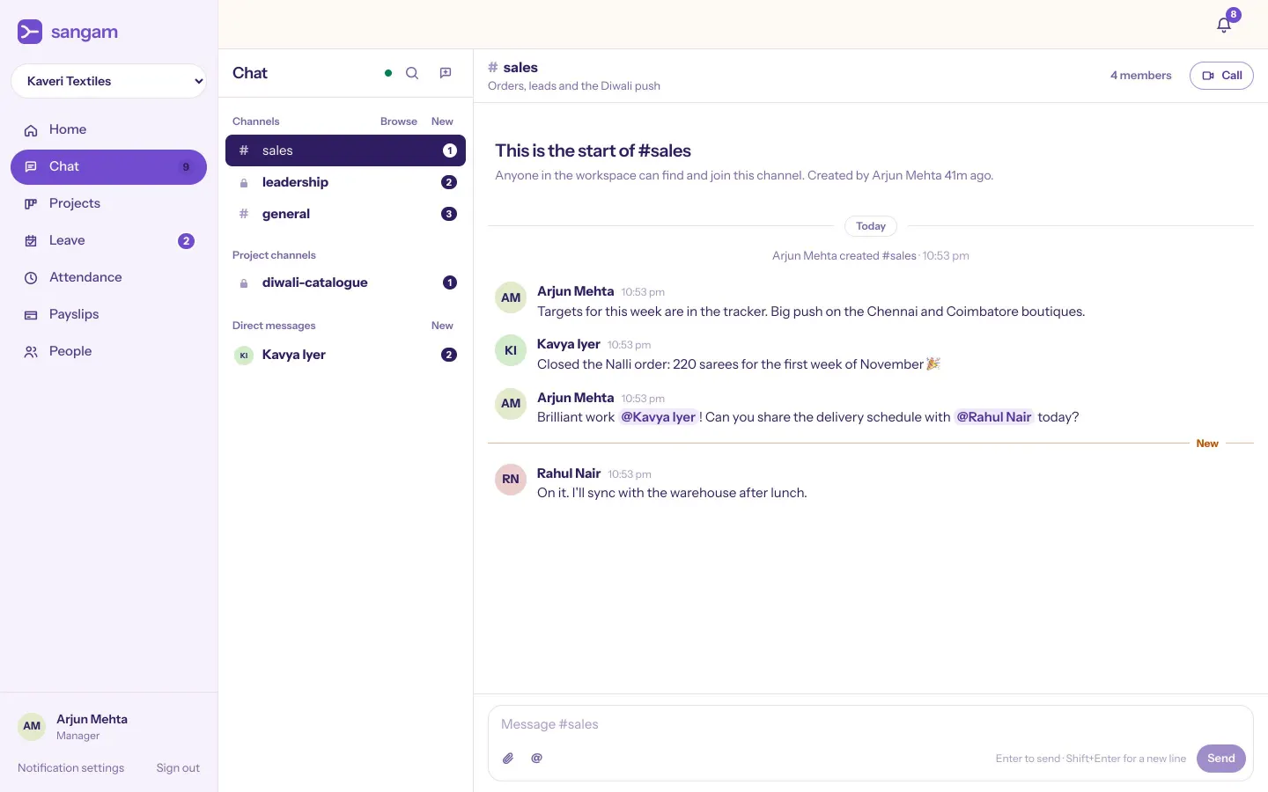The height and width of the screenshot is (792, 1268).
Task: Click the "This is the start of #sales" heading
Action: point(593,151)
